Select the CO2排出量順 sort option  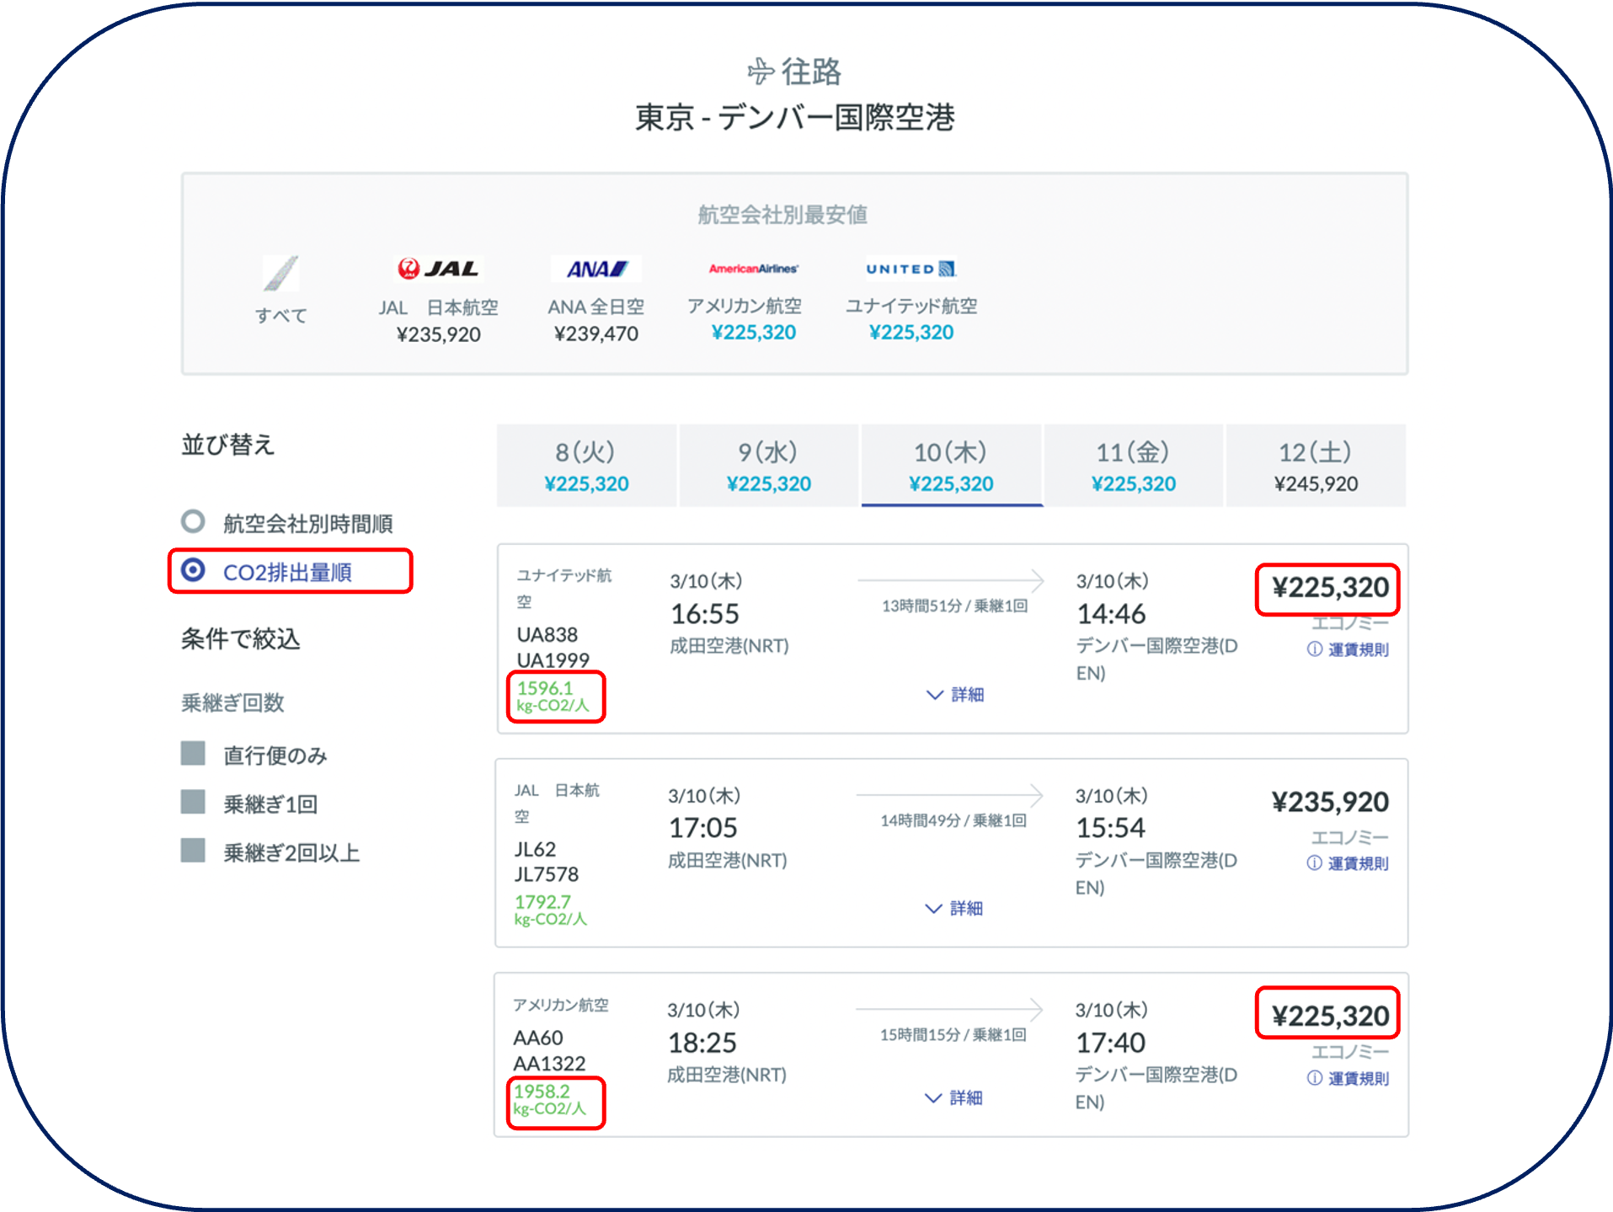pyautogui.click(x=195, y=571)
